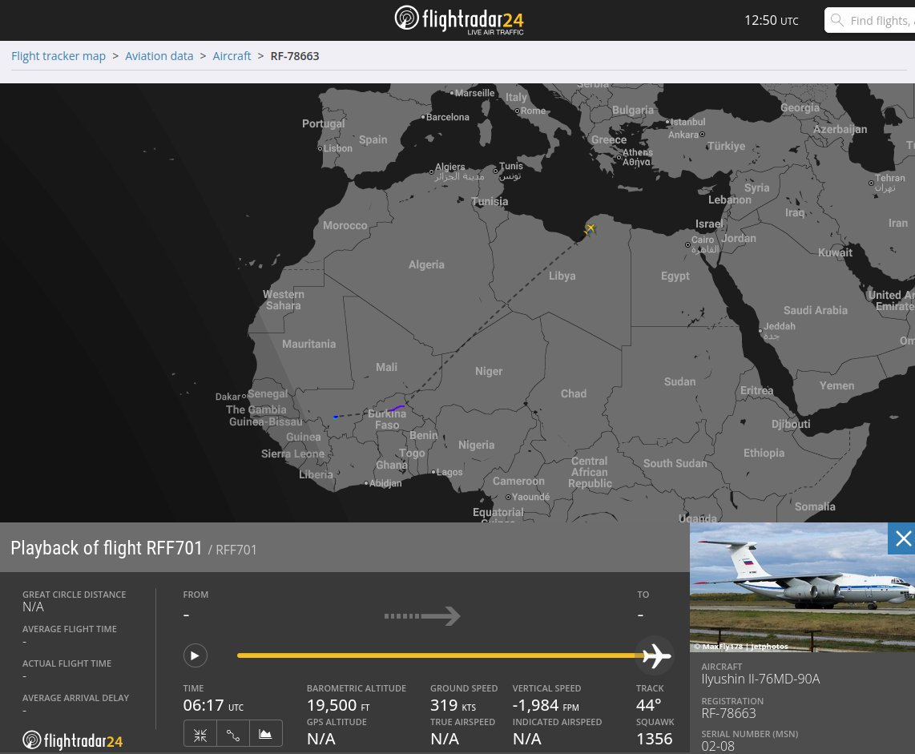Click the purple track segment over Burkina Faso
This screenshot has height=754, width=915.
point(398,407)
